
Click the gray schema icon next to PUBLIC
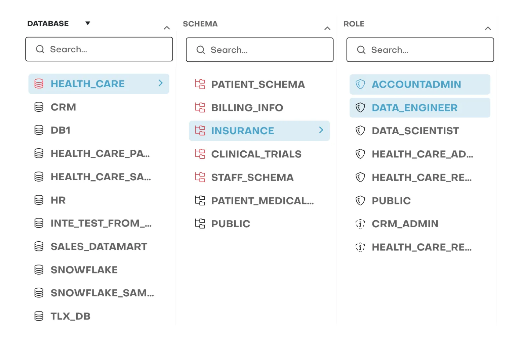(x=200, y=223)
